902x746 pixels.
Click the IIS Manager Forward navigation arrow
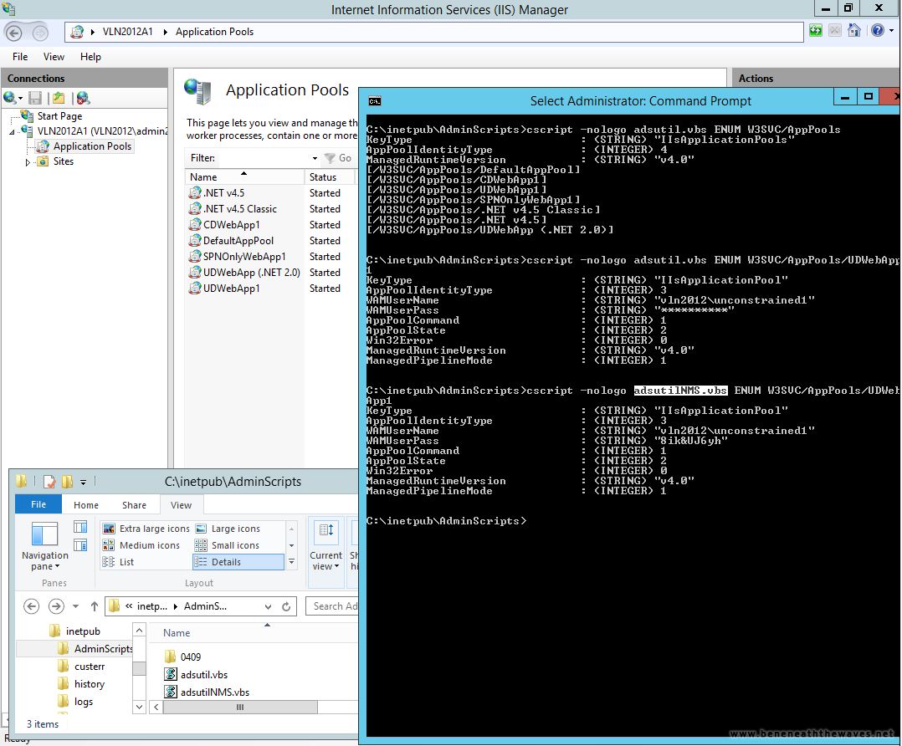click(39, 33)
